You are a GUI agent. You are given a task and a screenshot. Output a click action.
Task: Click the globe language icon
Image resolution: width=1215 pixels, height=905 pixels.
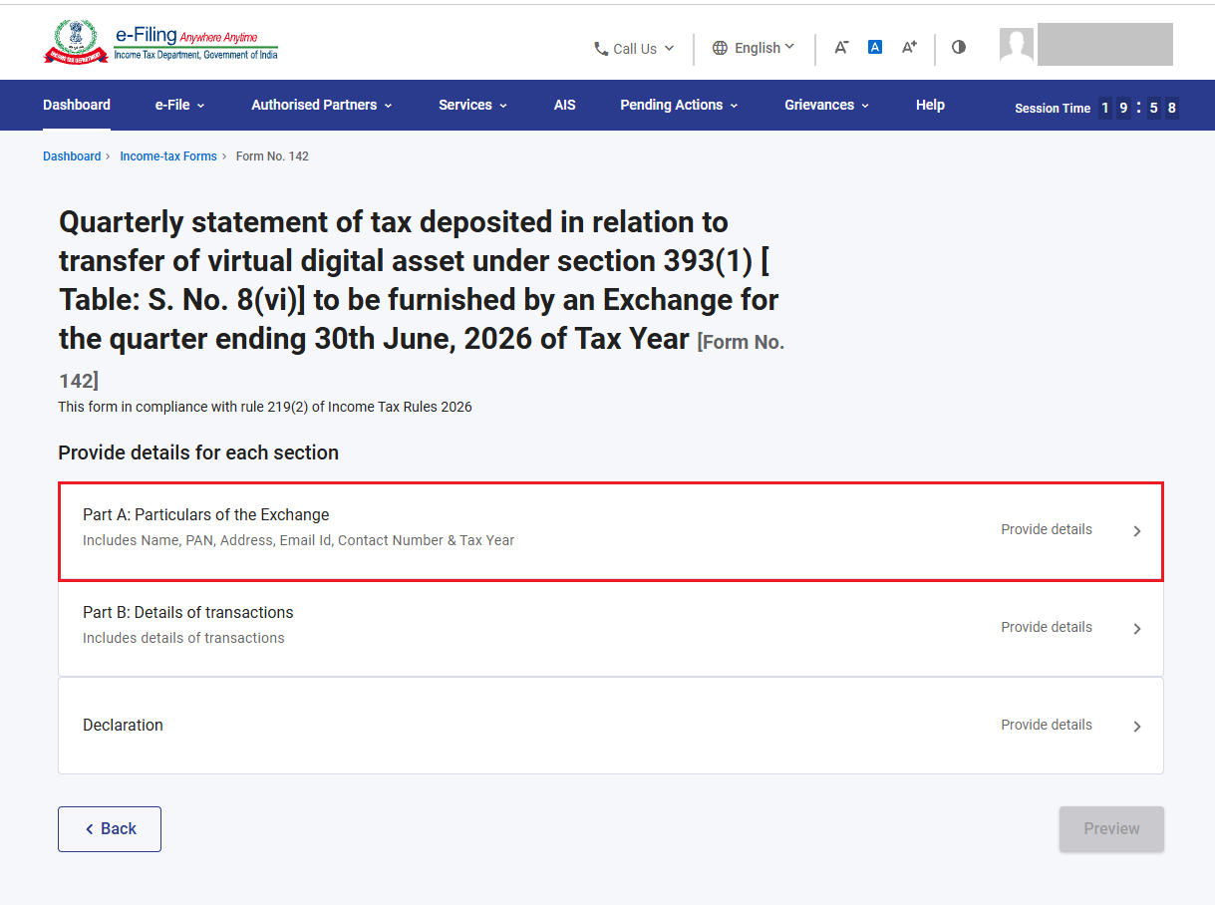click(720, 48)
